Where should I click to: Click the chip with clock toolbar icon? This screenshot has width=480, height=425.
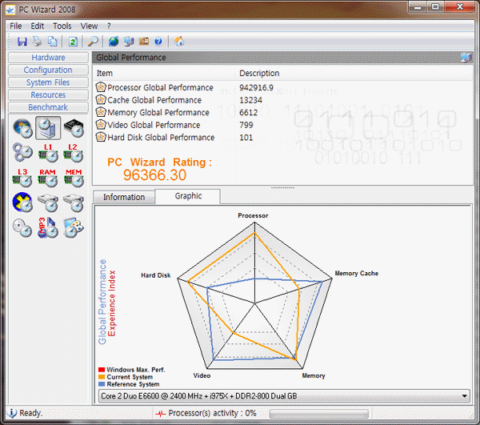143,42
